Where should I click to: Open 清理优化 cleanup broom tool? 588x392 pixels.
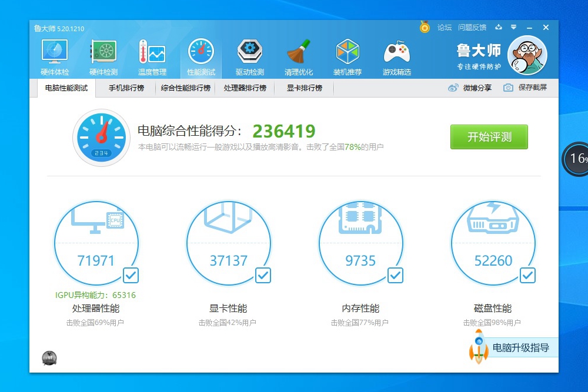click(x=299, y=58)
